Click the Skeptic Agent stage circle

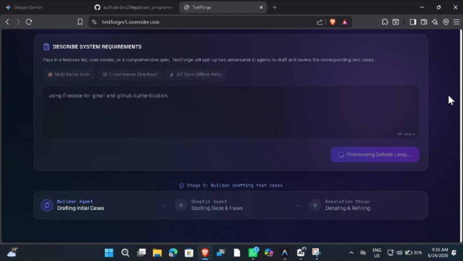(181, 205)
